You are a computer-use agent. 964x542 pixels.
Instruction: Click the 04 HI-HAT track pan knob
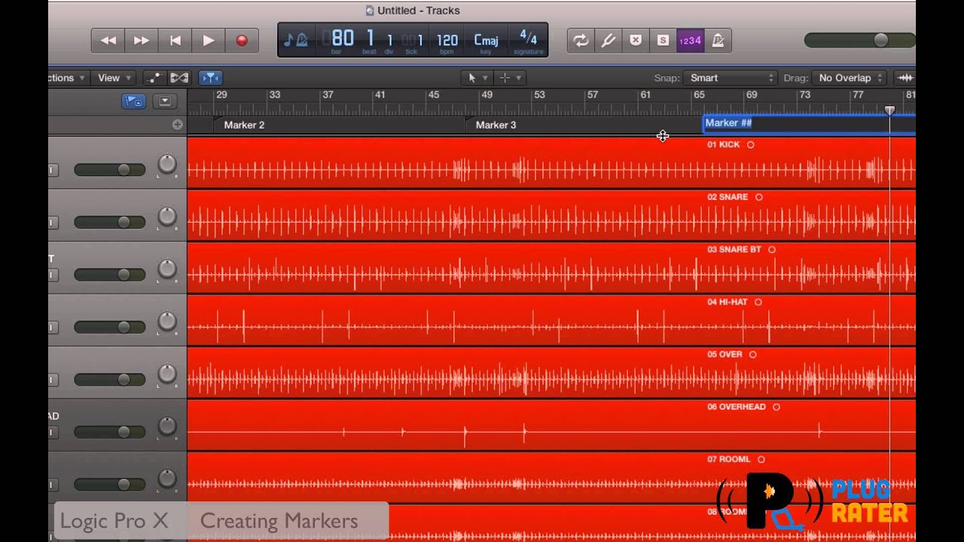coord(166,321)
